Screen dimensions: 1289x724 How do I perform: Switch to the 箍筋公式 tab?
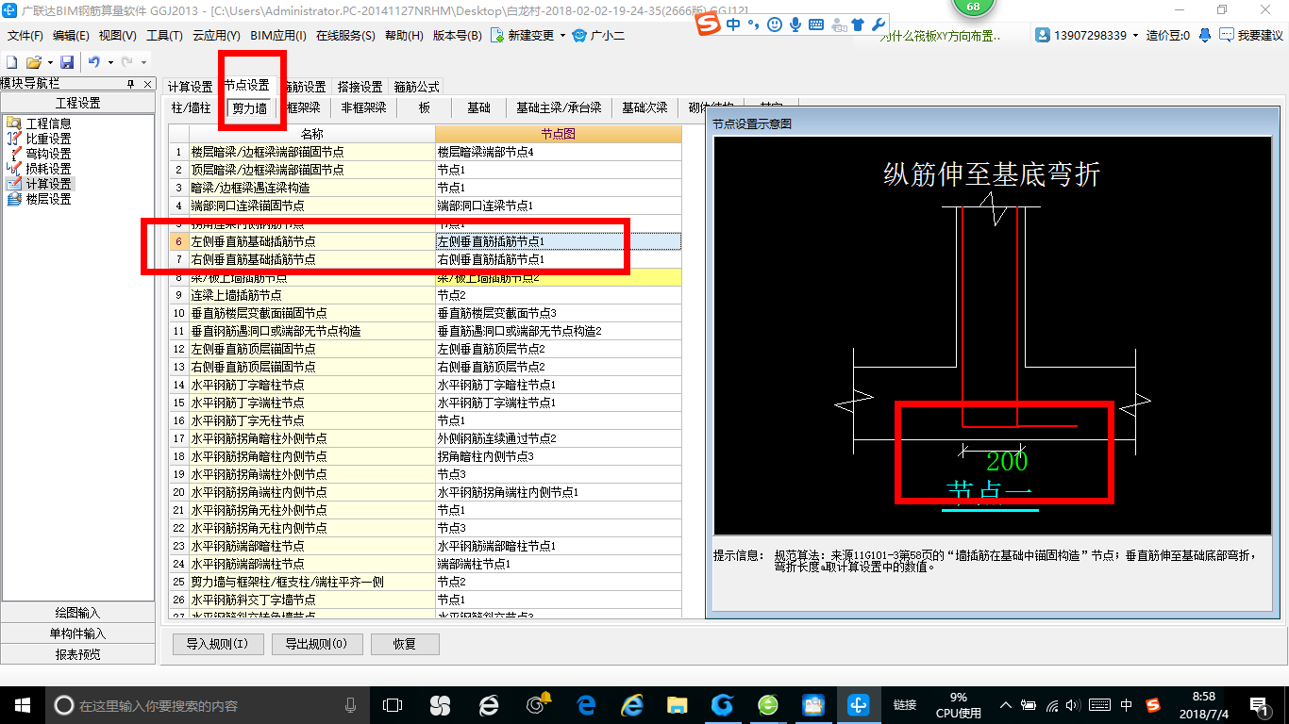click(416, 87)
